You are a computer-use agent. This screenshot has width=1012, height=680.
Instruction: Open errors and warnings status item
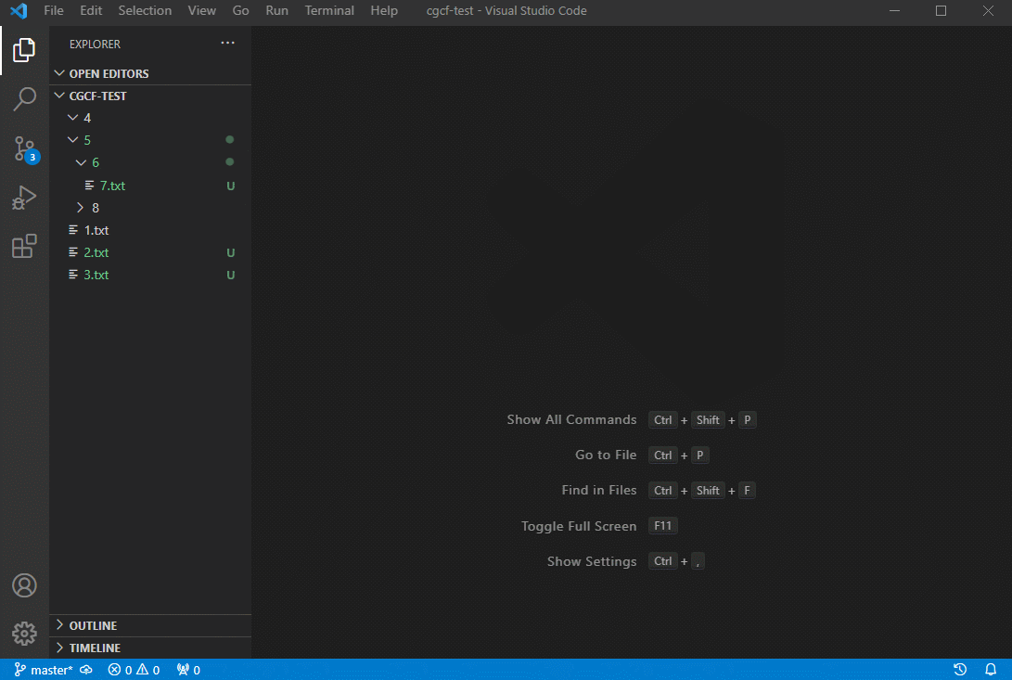click(x=134, y=670)
